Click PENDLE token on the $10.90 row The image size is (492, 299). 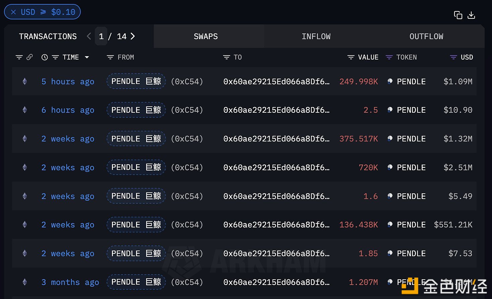[411, 110]
